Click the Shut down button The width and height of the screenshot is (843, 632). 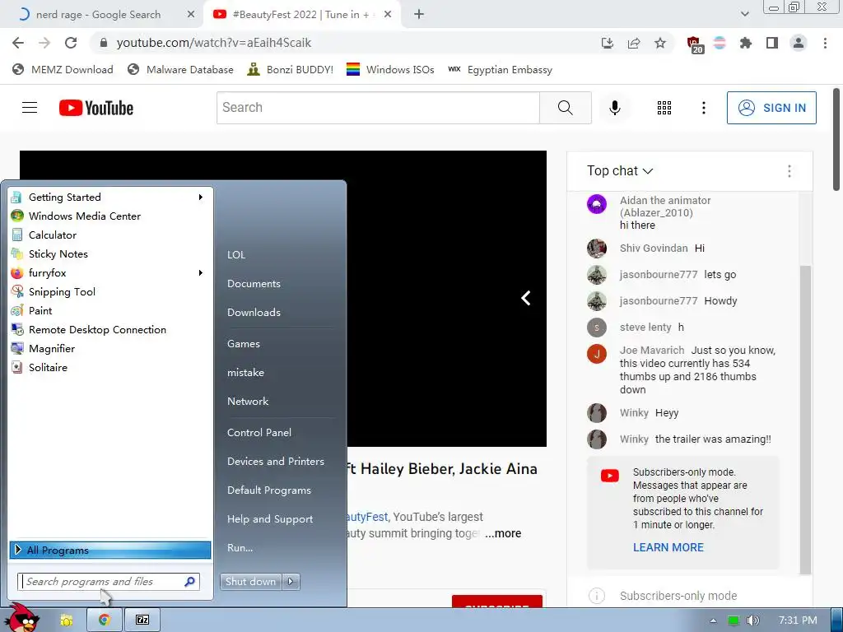[x=250, y=582]
